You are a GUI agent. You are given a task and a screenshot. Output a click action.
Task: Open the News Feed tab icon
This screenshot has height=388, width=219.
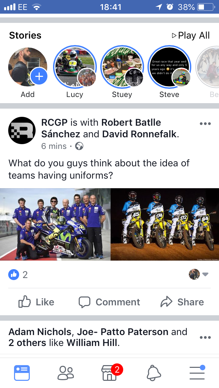pos(22,373)
